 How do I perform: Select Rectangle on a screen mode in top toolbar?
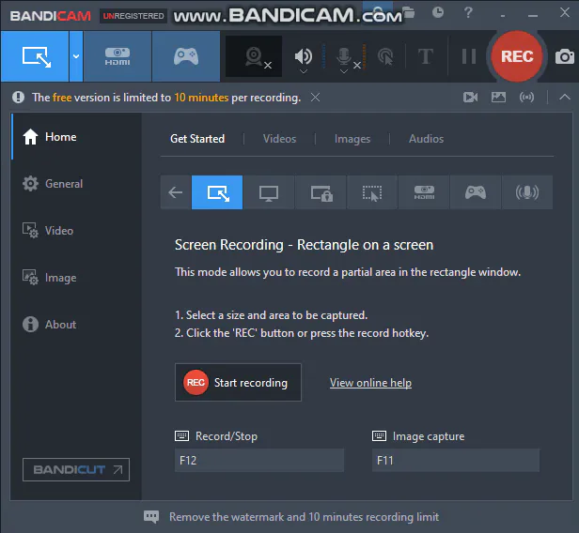pyautogui.click(x=35, y=56)
